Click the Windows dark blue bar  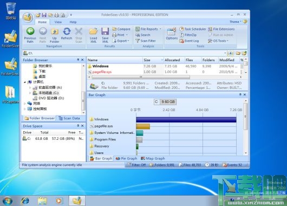coord(186,120)
